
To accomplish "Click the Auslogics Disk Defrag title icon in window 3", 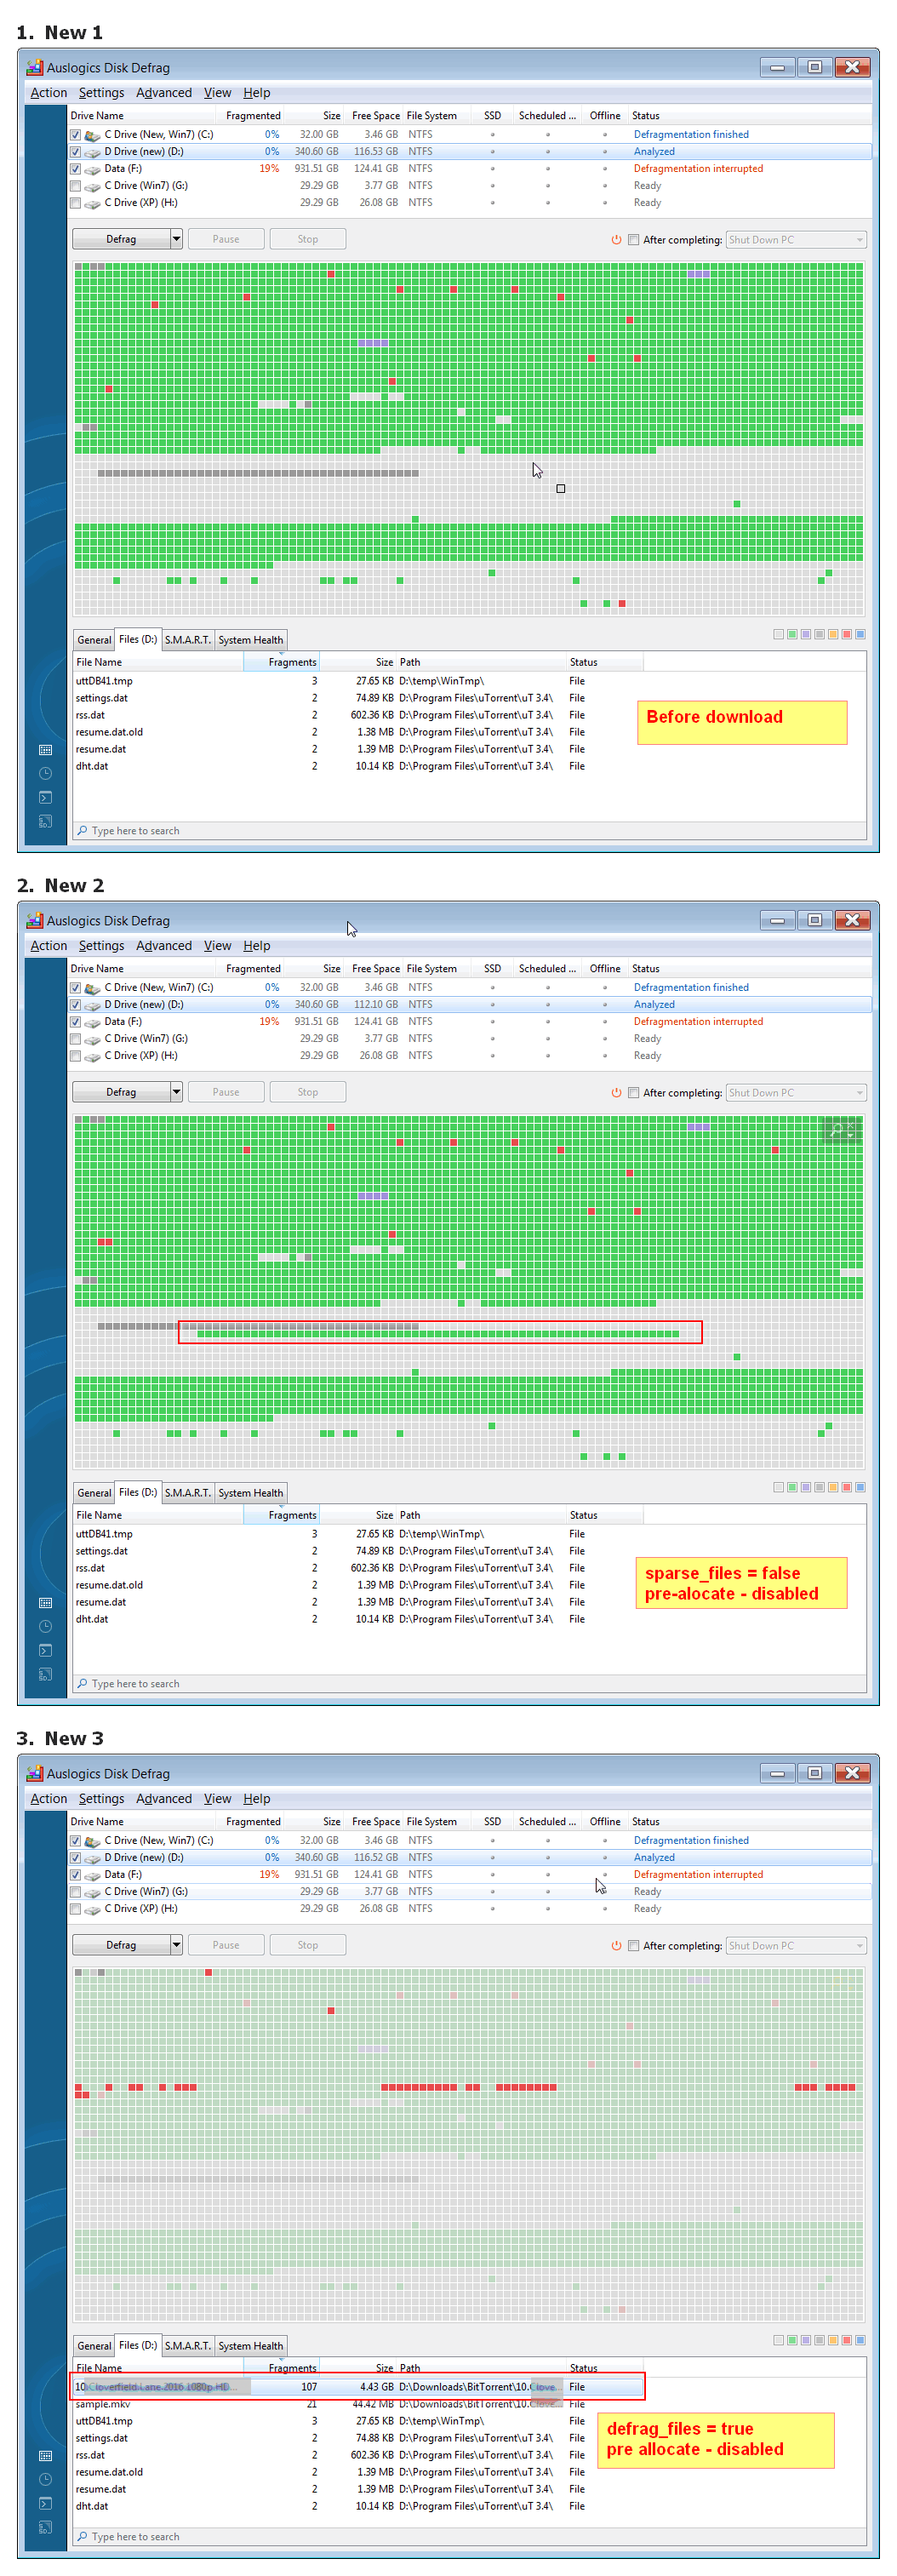I will [x=35, y=1774].
